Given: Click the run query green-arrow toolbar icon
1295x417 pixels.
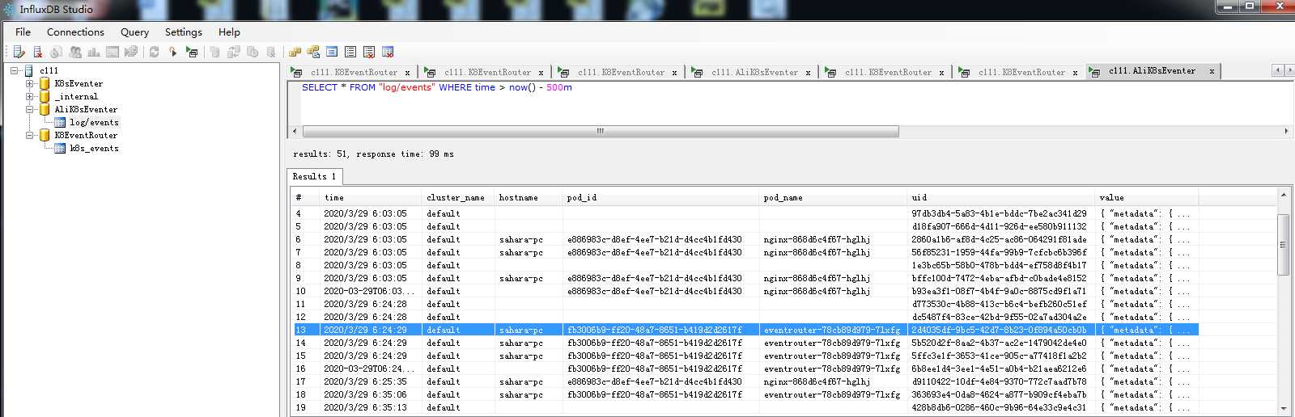Looking at the screenshot, I should (x=191, y=52).
